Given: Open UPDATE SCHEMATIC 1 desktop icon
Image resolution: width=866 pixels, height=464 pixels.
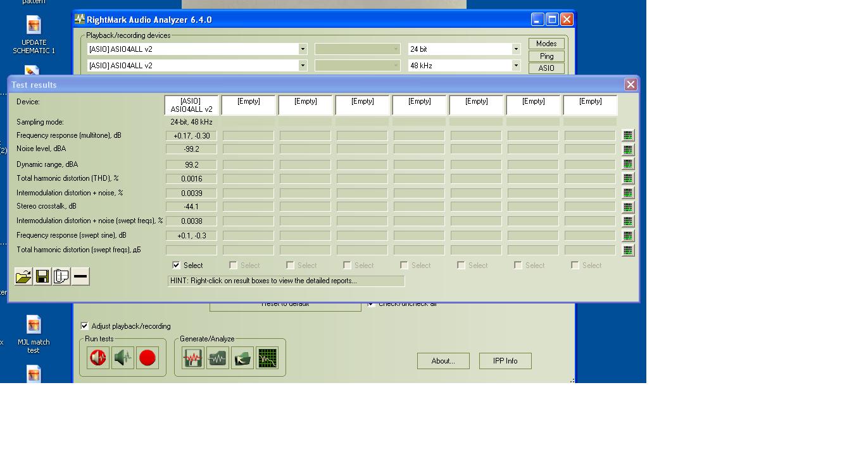Looking at the screenshot, I should pos(34,36).
